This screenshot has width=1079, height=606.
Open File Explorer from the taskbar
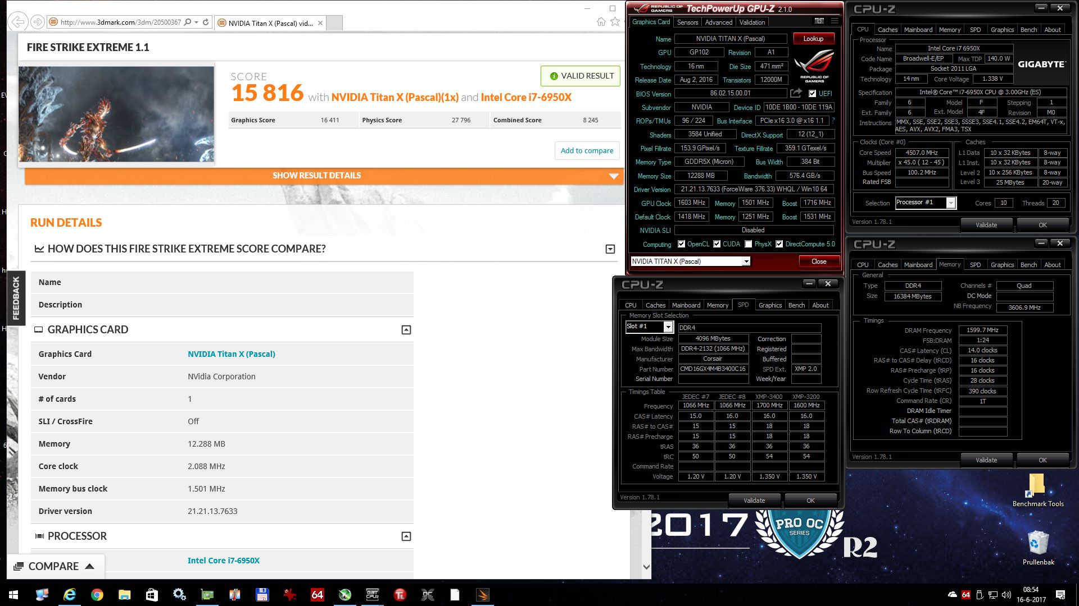point(124,595)
